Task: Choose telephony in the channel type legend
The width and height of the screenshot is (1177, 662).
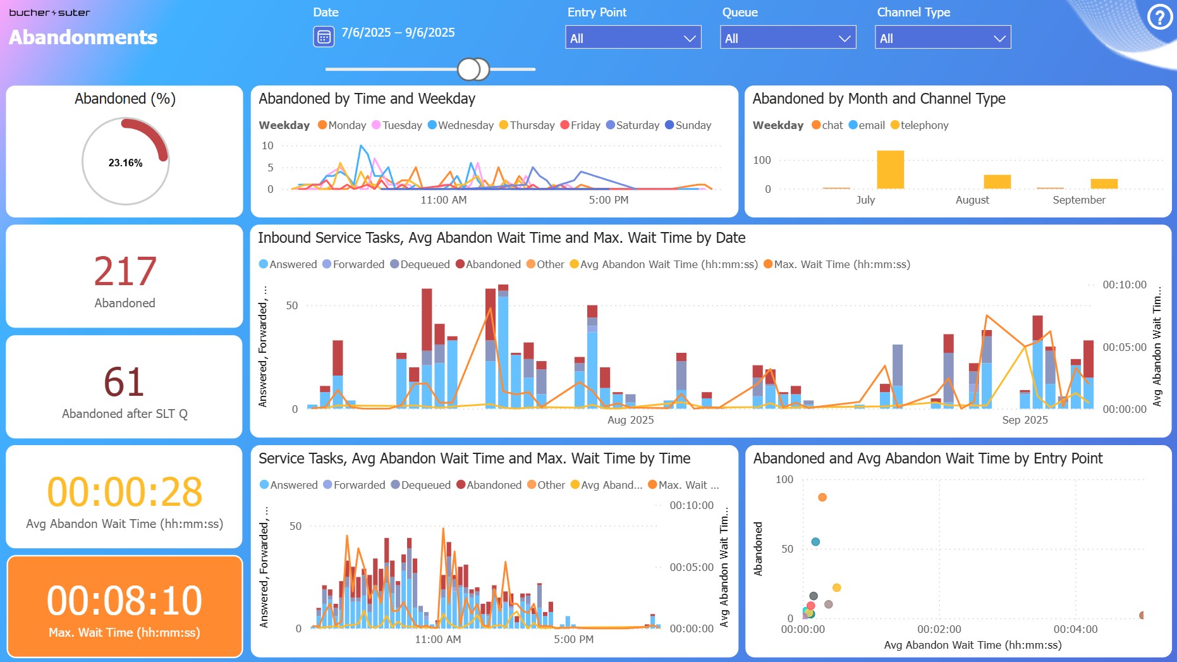Action: point(920,125)
